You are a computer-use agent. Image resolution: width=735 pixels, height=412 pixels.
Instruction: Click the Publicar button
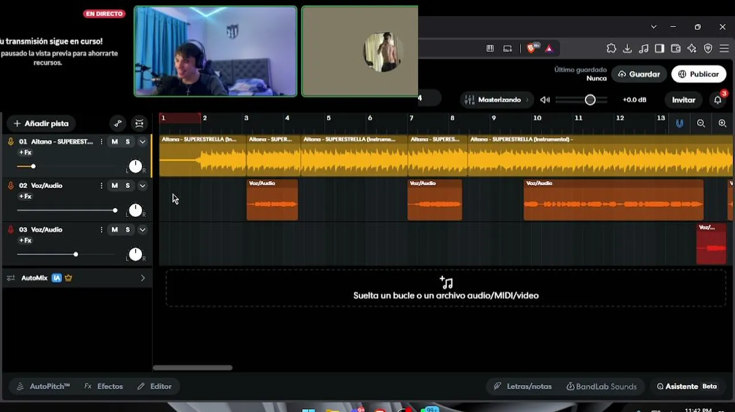click(698, 74)
